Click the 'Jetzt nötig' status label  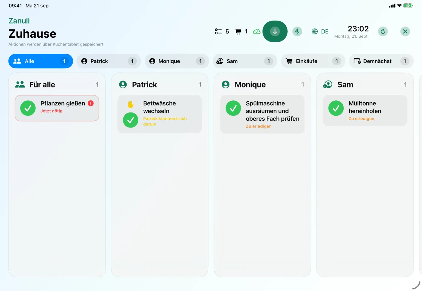[x=52, y=111]
